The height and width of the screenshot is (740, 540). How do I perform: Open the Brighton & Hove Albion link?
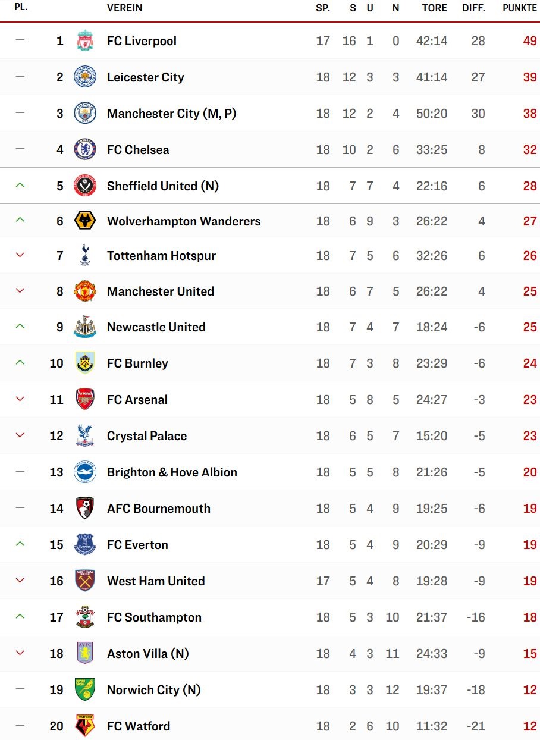[x=172, y=472]
